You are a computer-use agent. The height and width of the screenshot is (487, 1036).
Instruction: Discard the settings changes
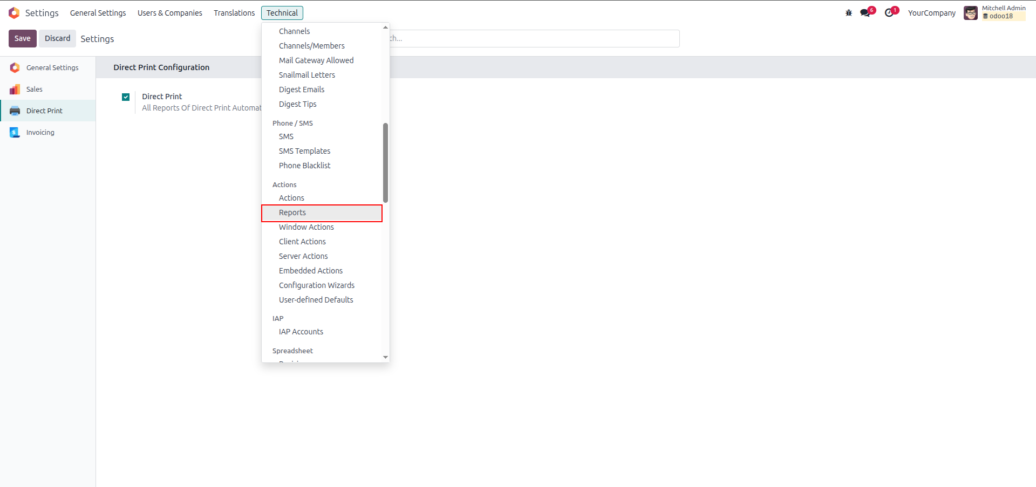click(x=58, y=38)
